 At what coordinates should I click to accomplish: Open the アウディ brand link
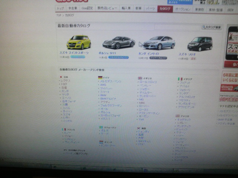click(x=105, y=102)
